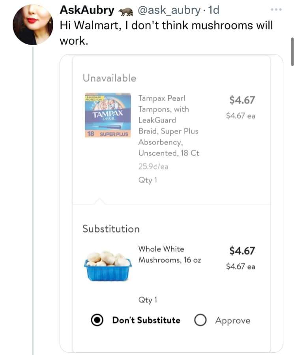Viewport: 296px width, 355px height.
Task: Click the Whole White Mushrooms thumbnail
Action: (107, 265)
